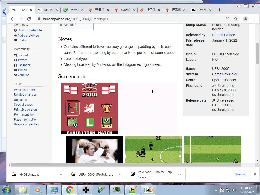Click the horizontal page scrollbar

[x=126, y=165]
